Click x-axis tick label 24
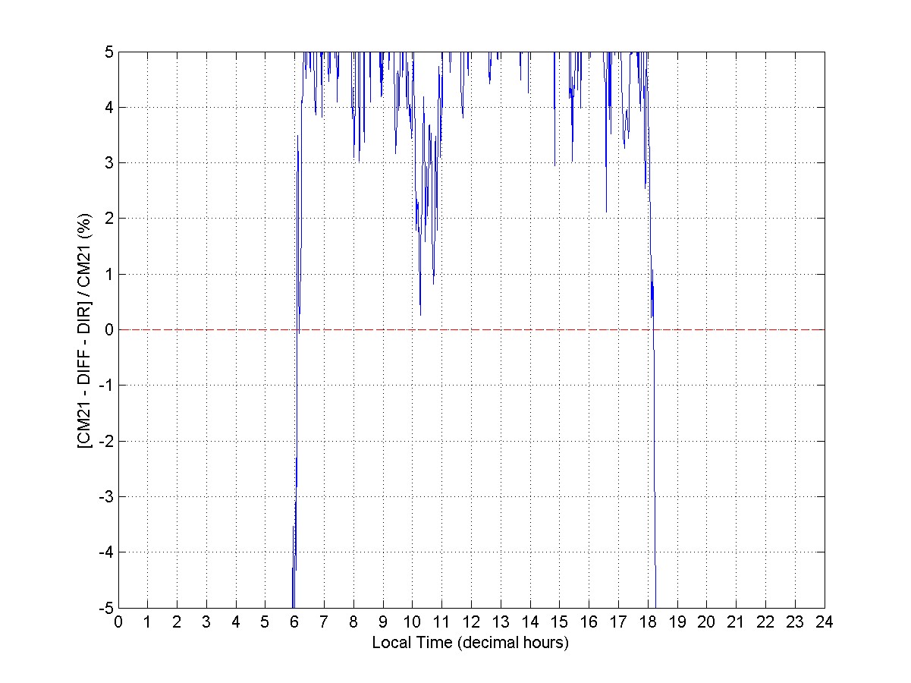 824,622
